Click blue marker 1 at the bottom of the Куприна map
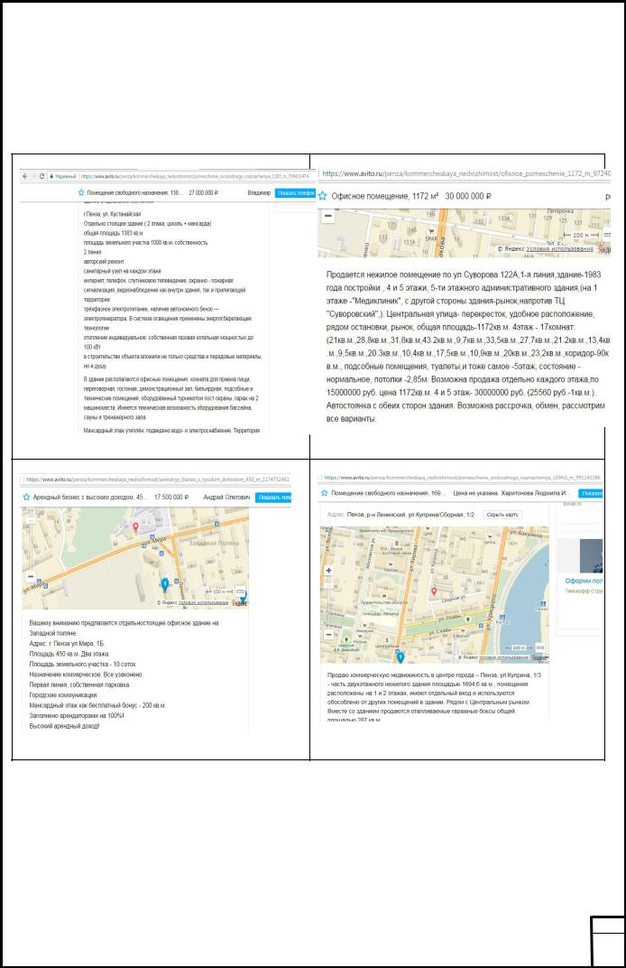Image resolution: width=626 pixels, height=968 pixels. 400,657
